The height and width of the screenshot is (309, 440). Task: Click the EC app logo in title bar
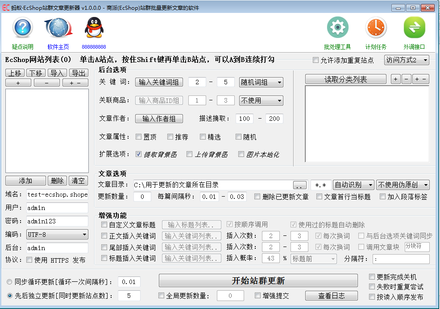[x=6, y=7]
